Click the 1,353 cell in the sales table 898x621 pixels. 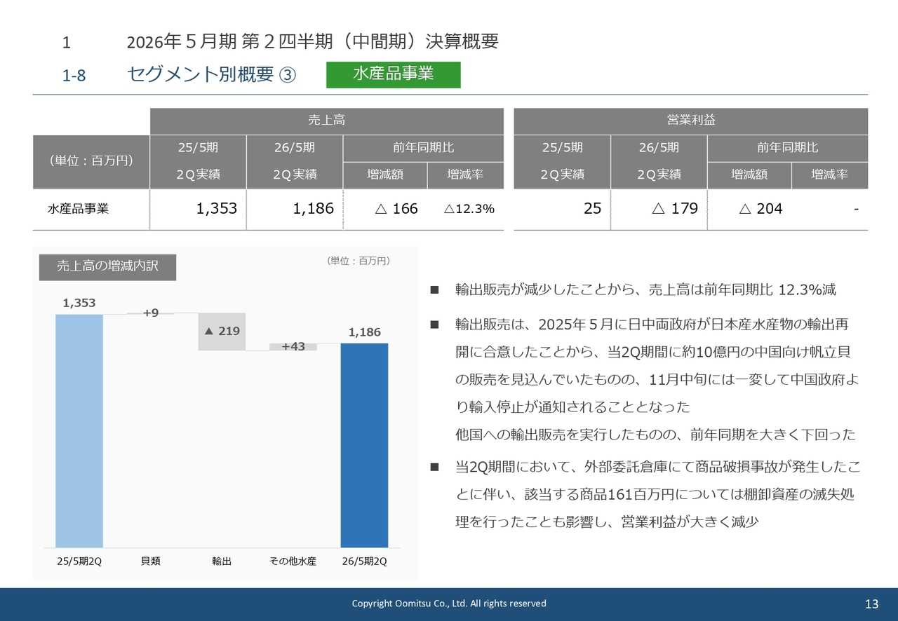tap(199, 209)
